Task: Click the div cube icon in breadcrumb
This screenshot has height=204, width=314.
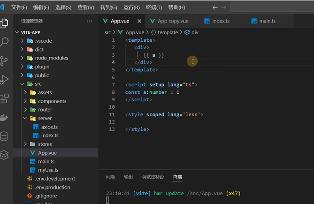Action: point(187,32)
